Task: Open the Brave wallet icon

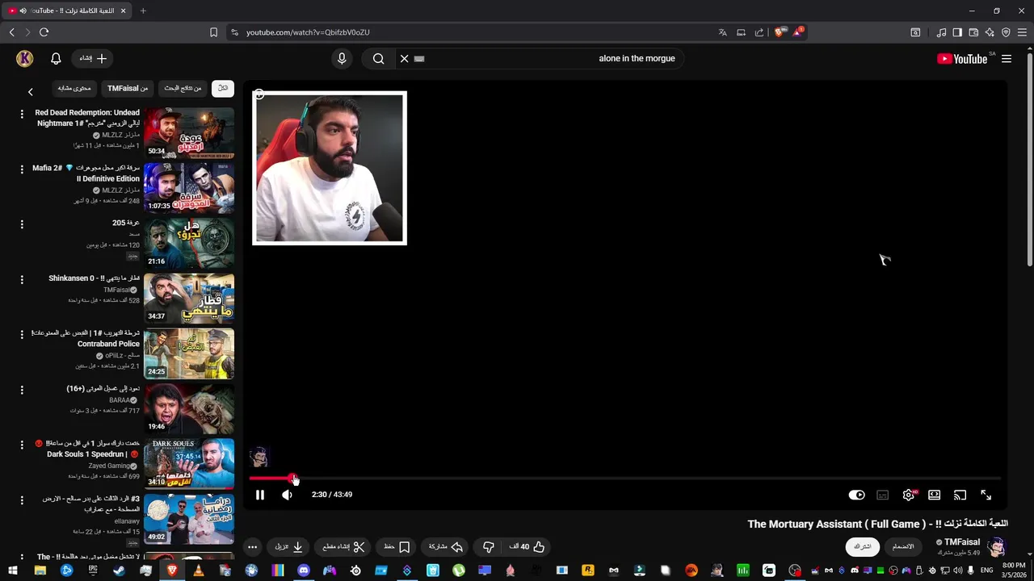Action: (x=973, y=32)
